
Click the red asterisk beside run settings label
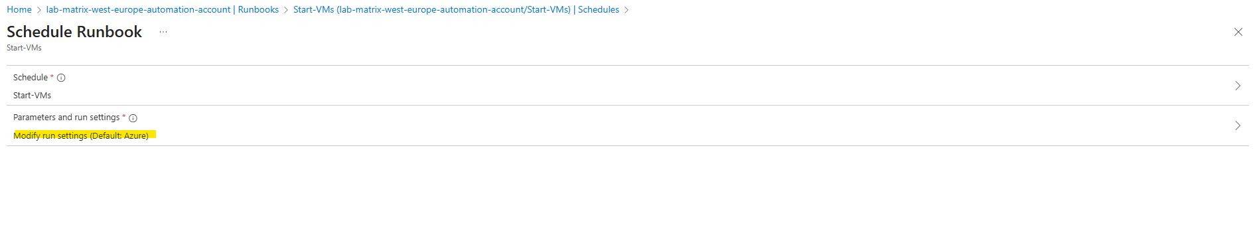point(124,117)
